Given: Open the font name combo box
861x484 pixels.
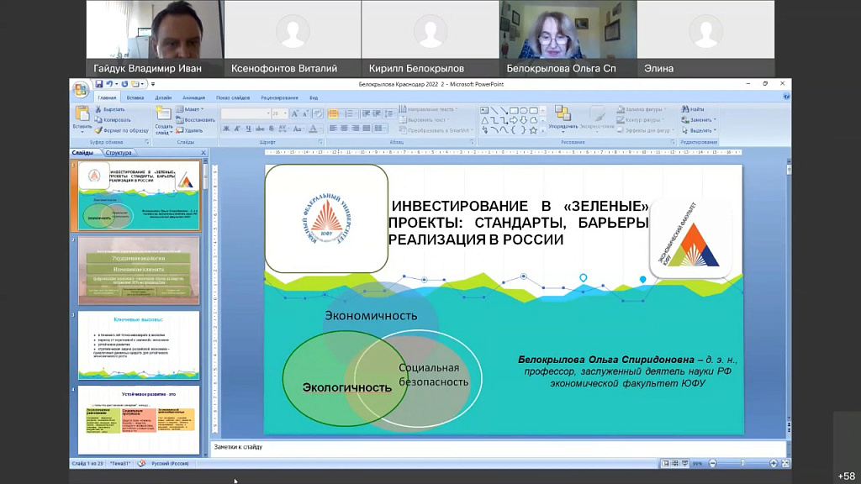Looking at the screenshot, I should [x=246, y=113].
